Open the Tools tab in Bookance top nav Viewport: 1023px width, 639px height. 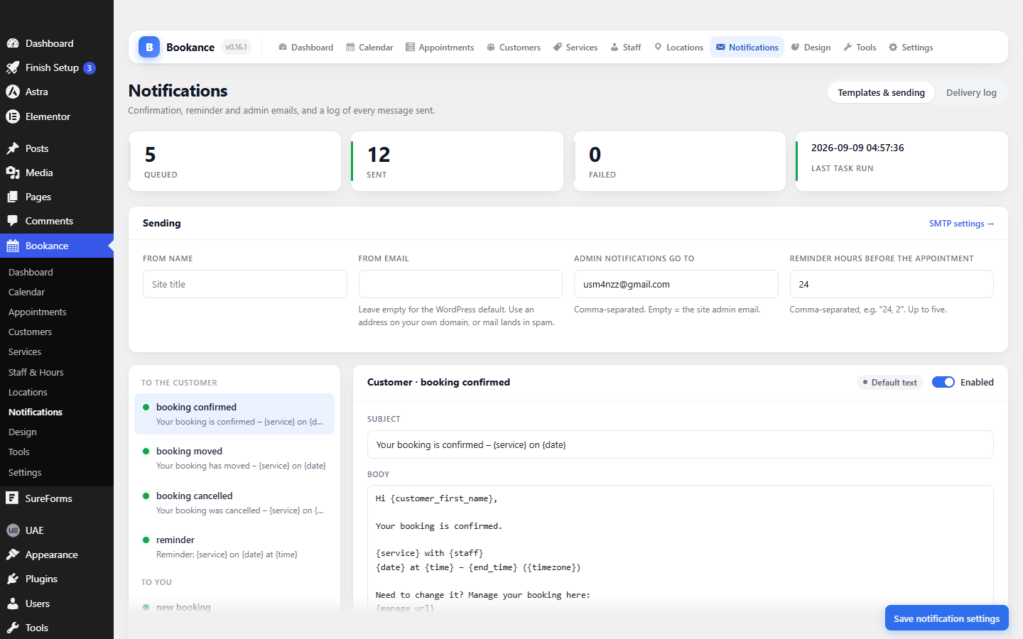click(x=860, y=47)
